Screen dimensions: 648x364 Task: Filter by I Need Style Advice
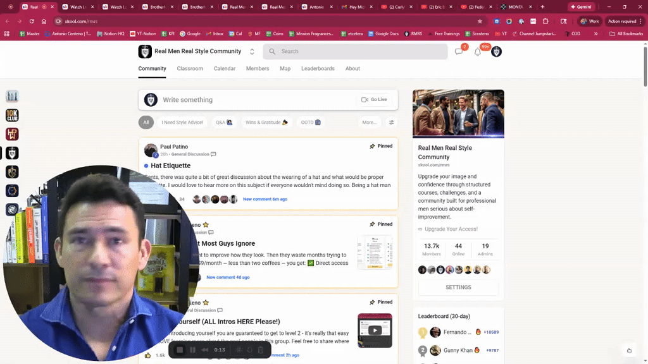click(x=182, y=122)
